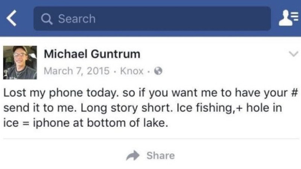Viewport: 301px width, 169px height.
Task: Focus the Search input field
Action: [x=152, y=18]
